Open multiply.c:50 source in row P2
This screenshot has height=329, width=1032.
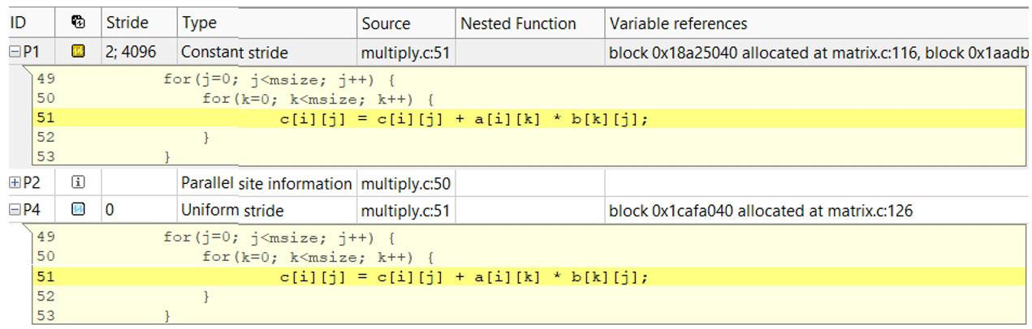point(406,183)
